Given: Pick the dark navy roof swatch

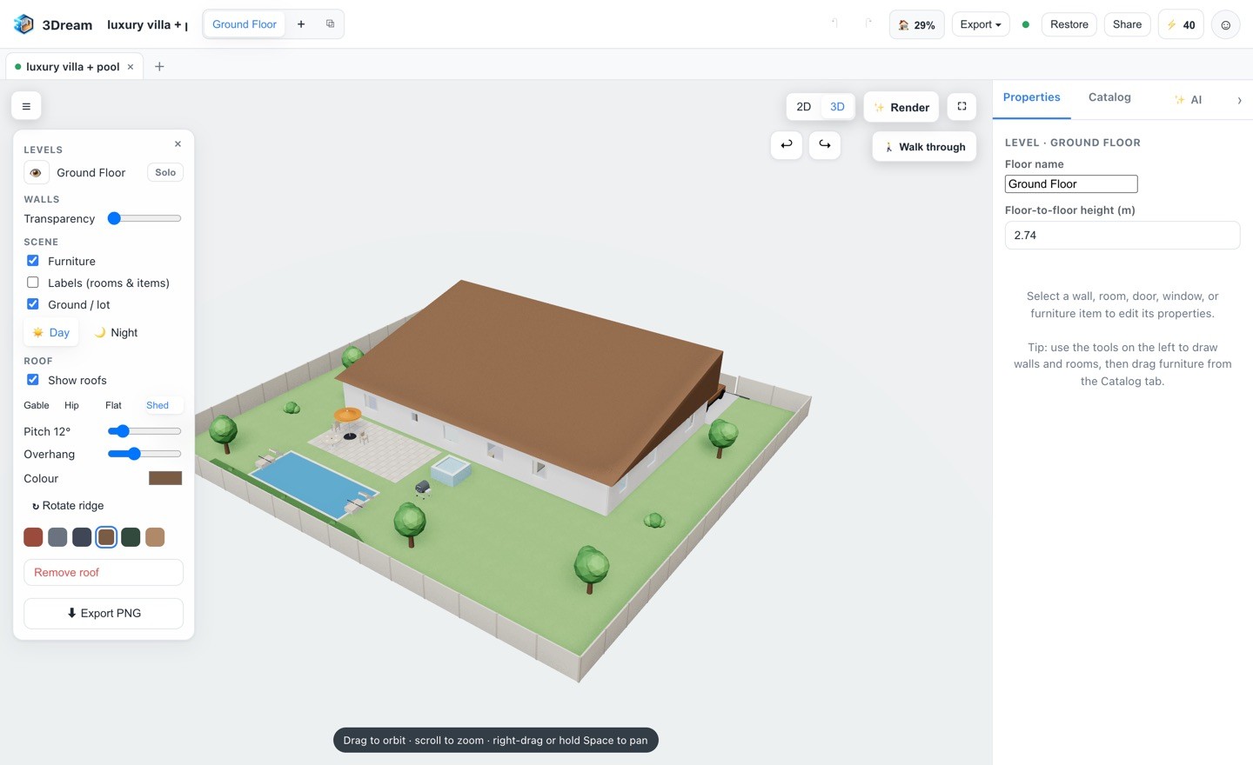Looking at the screenshot, I should click(82, 537).
